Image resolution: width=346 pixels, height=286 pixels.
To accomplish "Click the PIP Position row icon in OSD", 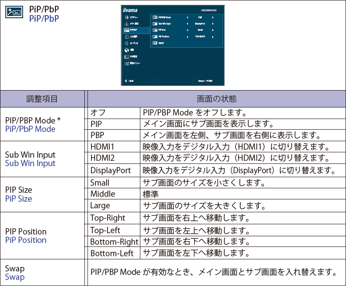I will (x=155, y=36).
